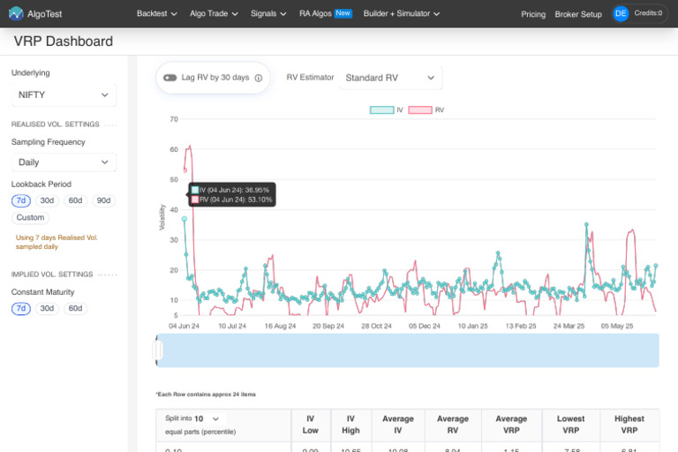Open the NIFTY underlying dropdown
The image size is (678, 452).
click(64, 95)
